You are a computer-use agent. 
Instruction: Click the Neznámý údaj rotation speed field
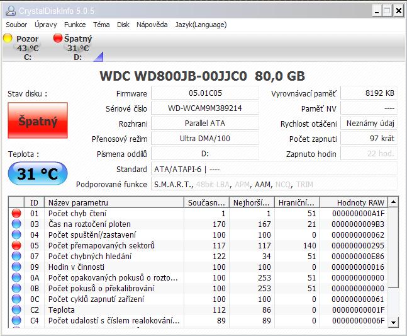(x=369, y=123)
